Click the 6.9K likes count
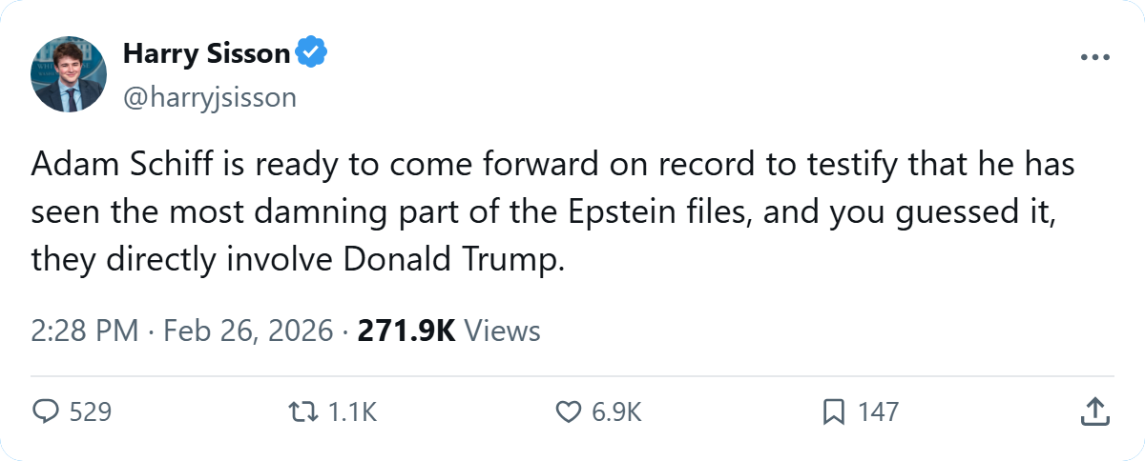Viewport: 1145px width, 461px height. [x=616, y=411]
